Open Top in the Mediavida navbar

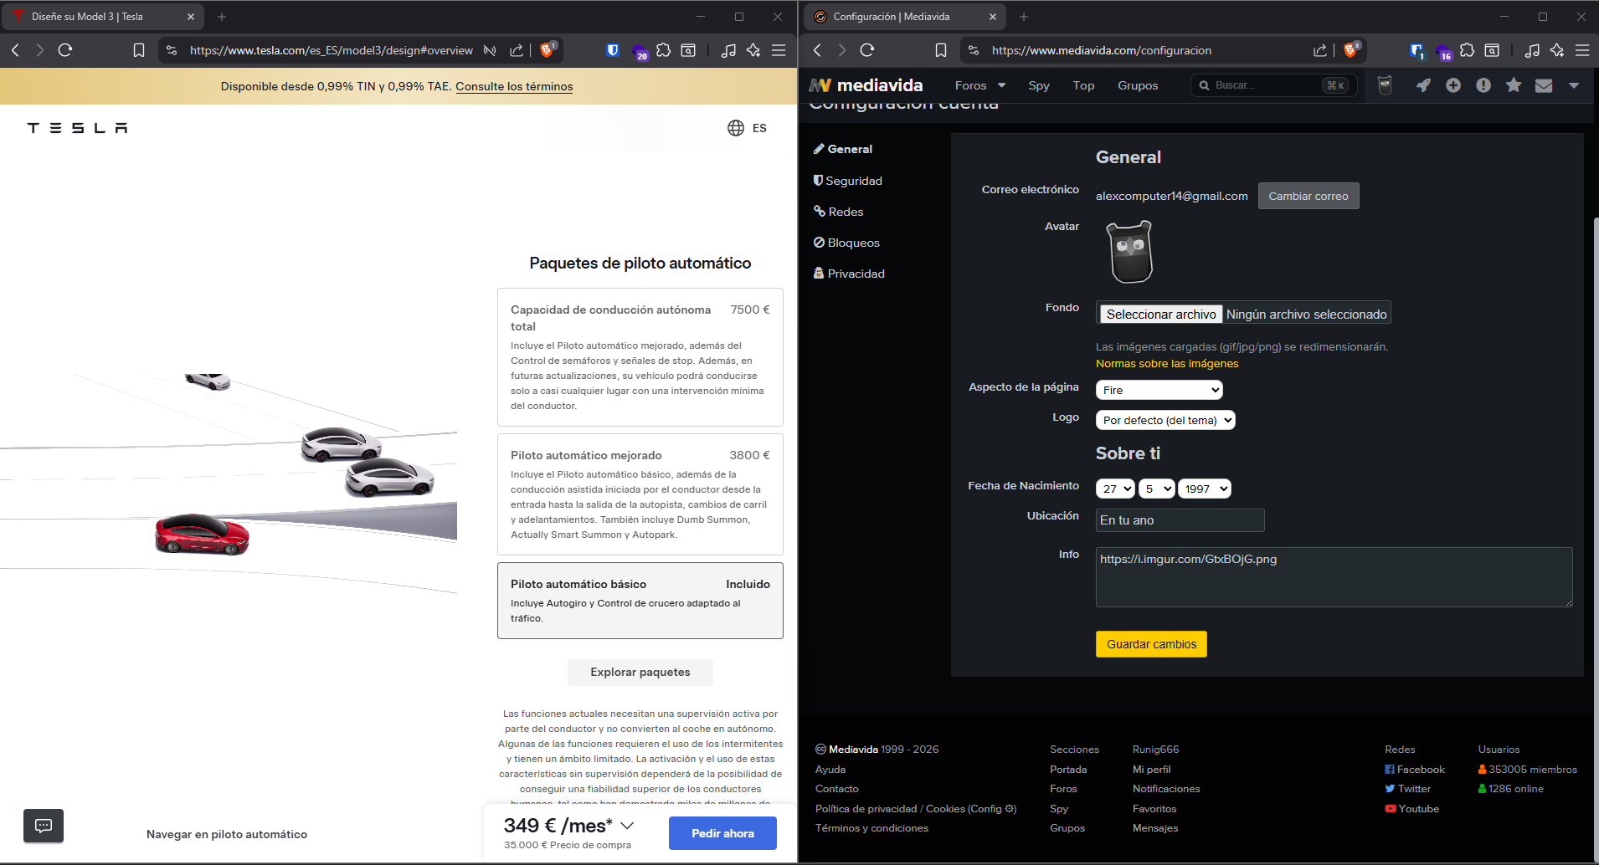click(1083, 85)
